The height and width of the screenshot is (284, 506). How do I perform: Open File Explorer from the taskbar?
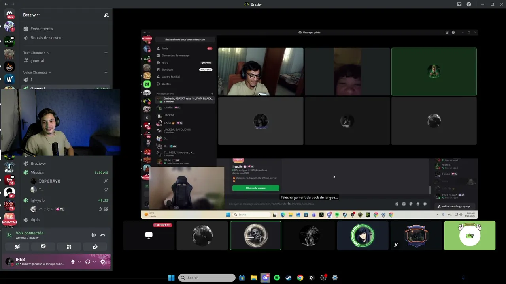tap(254, 278)
